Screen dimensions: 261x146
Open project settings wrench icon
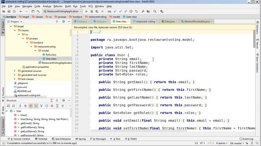pyautogui.click(x=143, y=11)
